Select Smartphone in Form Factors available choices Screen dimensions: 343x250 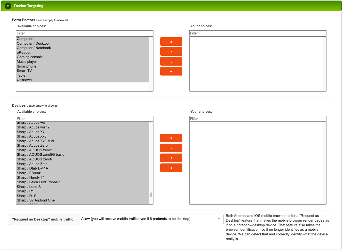coord(26,66)
